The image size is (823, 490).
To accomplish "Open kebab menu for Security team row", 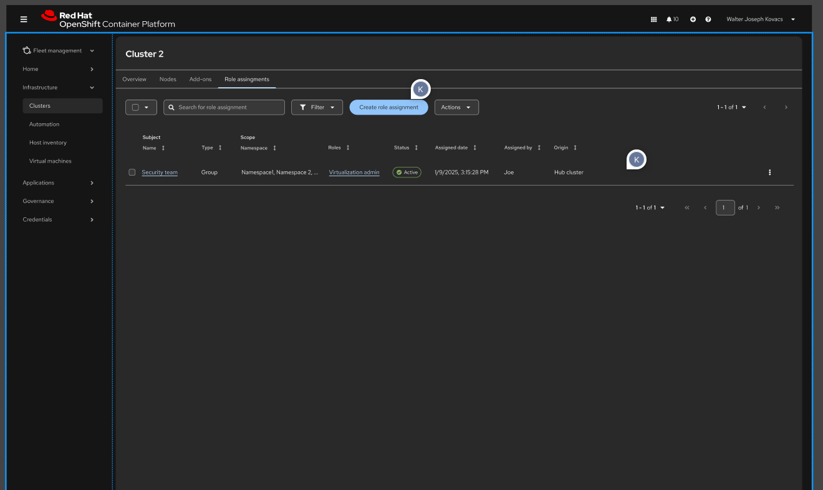I will click(769, 172).
